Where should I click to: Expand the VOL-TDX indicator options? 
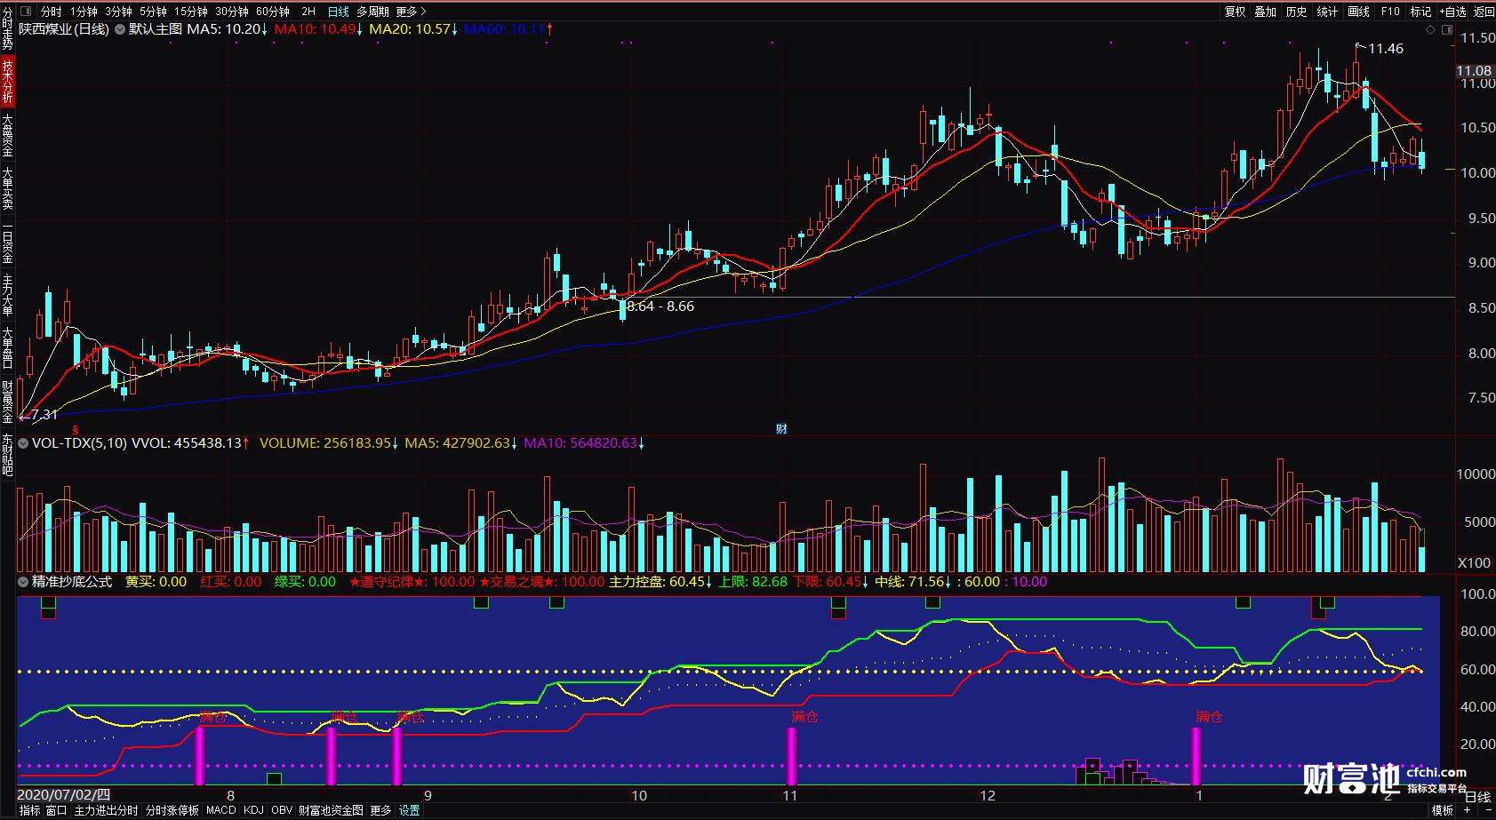(23, 442)
